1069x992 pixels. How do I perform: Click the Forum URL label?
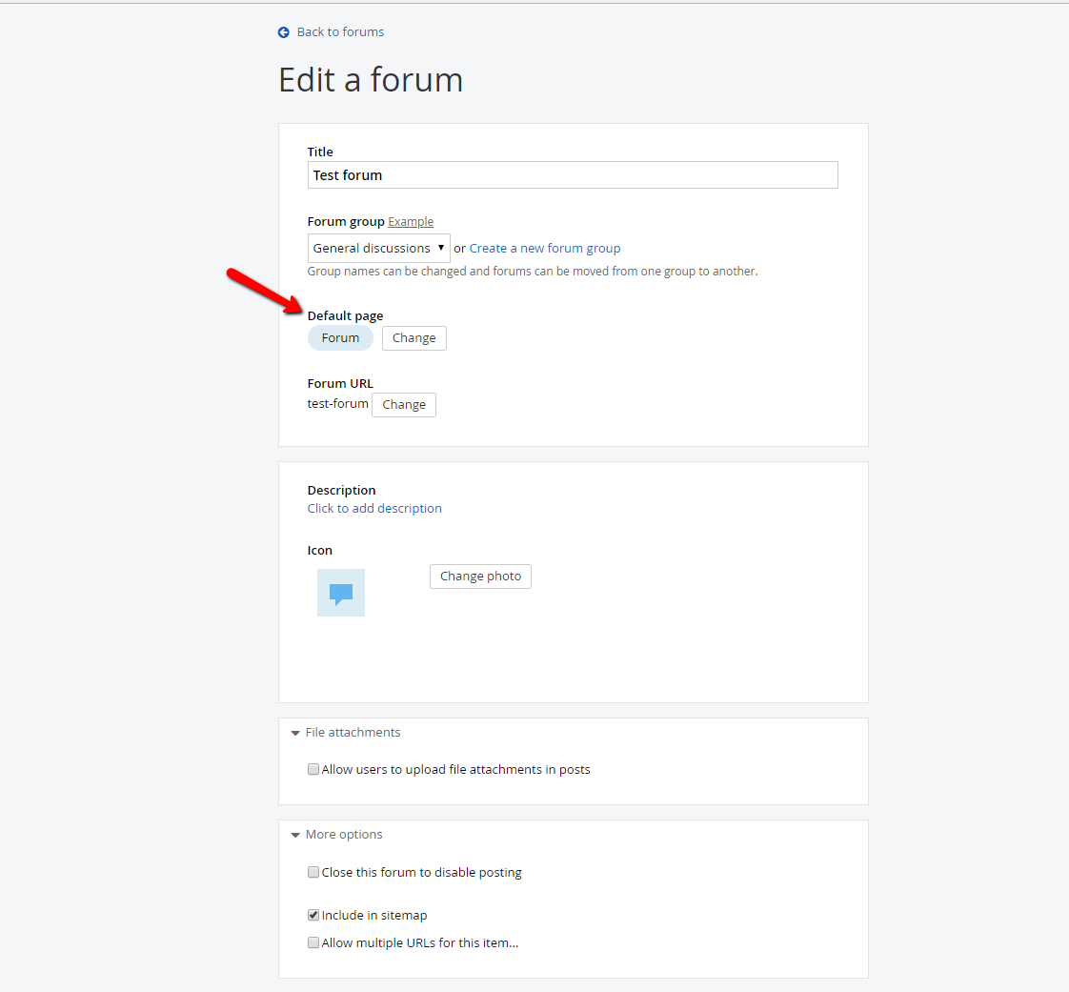340,383
